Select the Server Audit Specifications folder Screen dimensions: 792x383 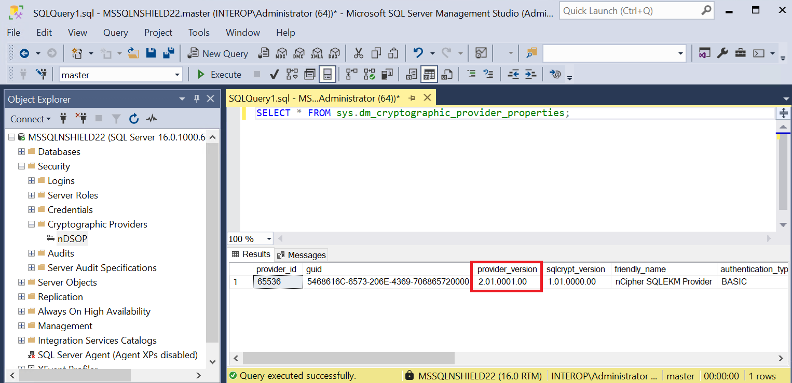pos(102,267)
